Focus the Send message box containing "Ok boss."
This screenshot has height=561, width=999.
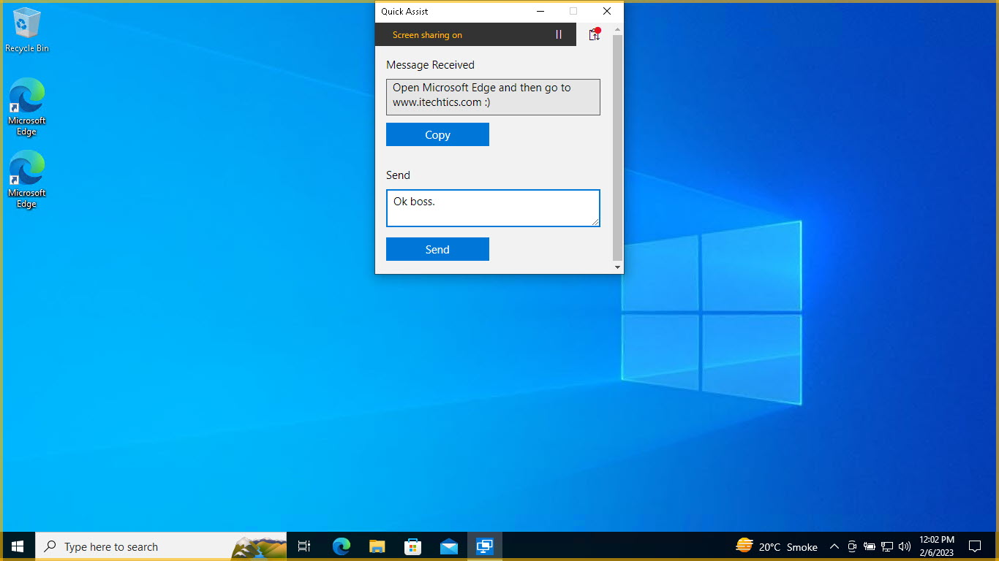[492, 208]
